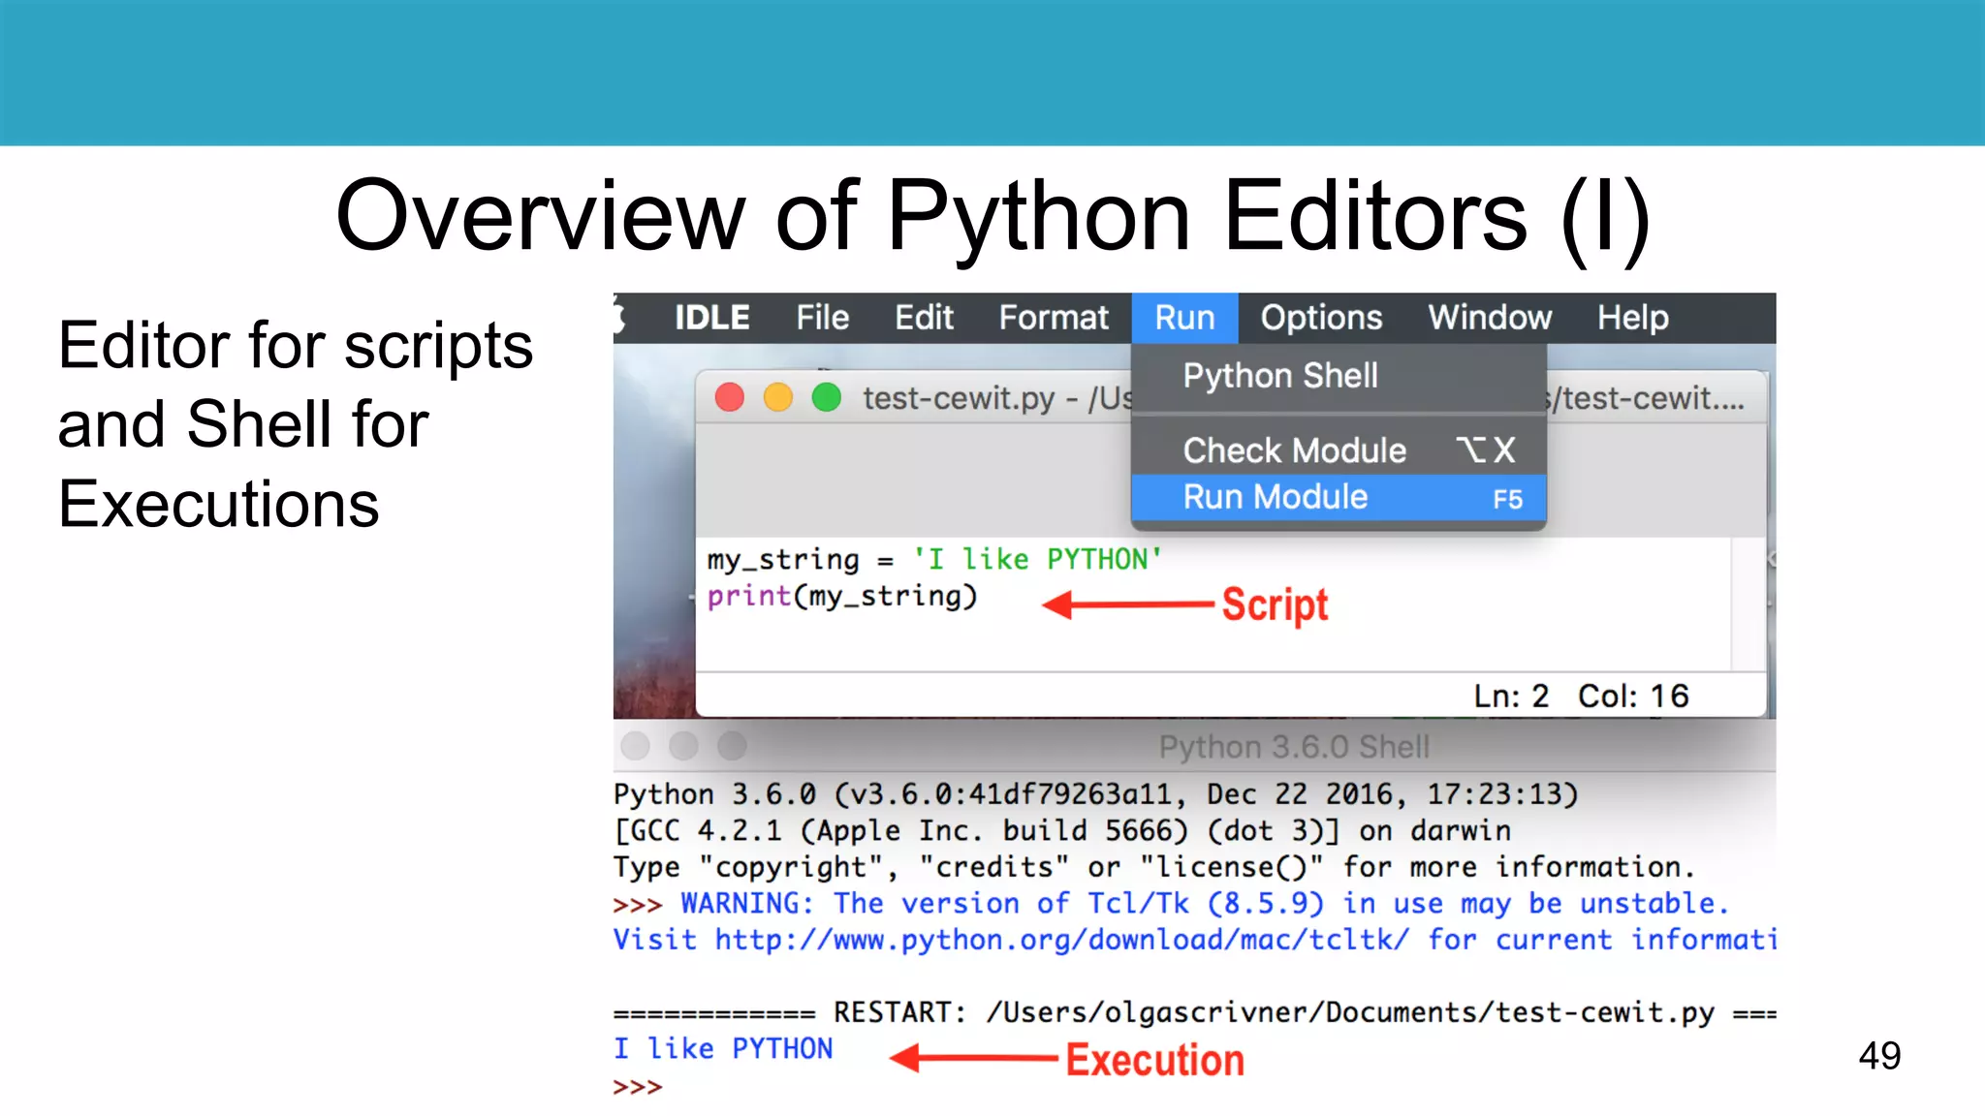Open the Edit menu
The width and height of the screenshot is (1985, 1116).
tap(924, 318)
